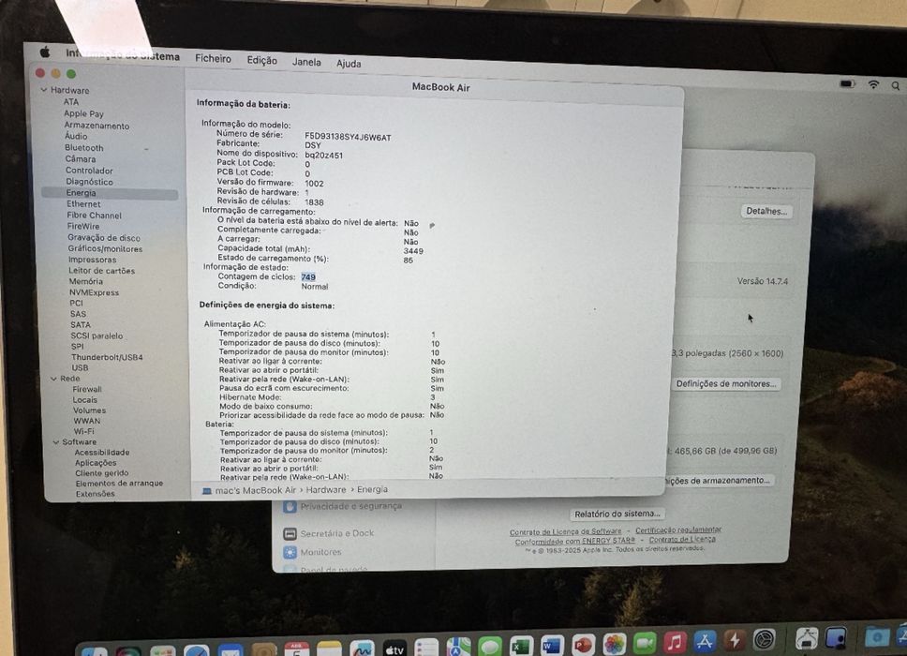Collapse the Software section

pyautogui.click(x=56, y=442)
